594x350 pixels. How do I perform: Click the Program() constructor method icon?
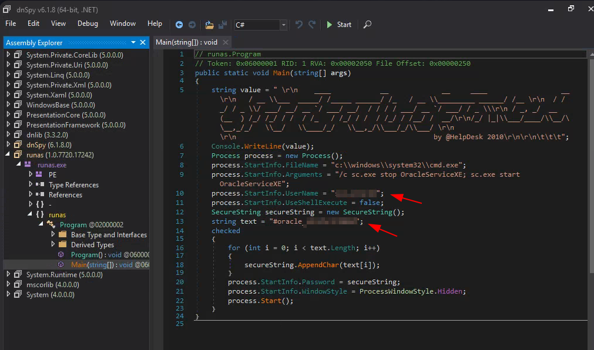tap(61, 254)
